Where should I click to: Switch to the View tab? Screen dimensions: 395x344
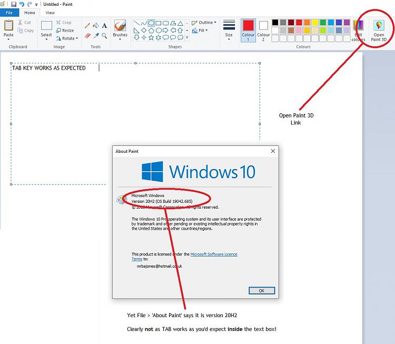point(50,13)
